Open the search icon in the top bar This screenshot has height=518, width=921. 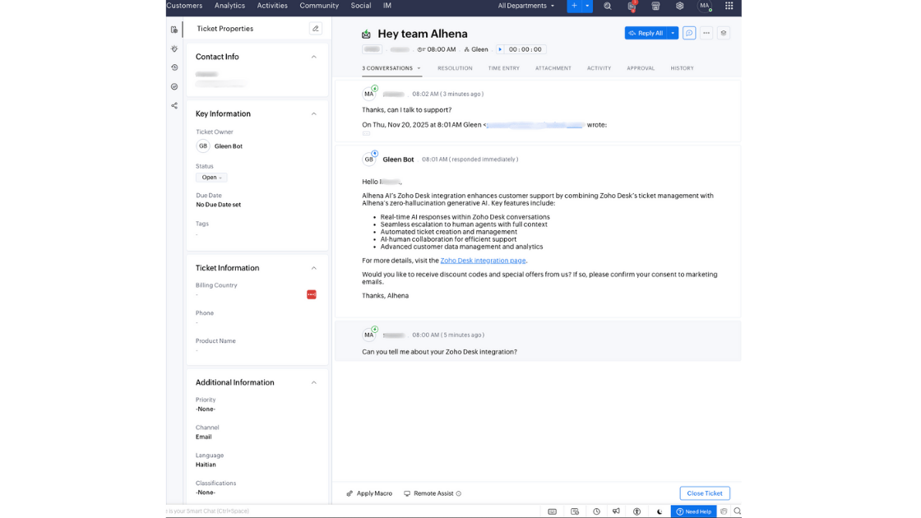click(608, 6)
